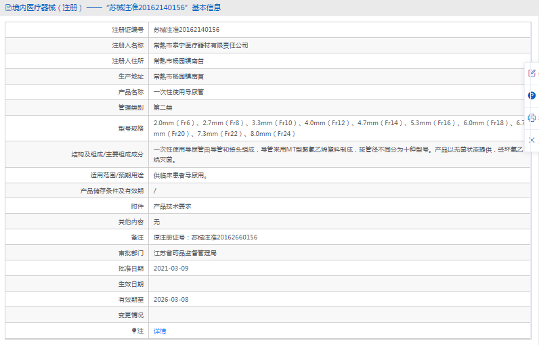
Task: Click the 注册证编号 row label
Action: point(127,30)
